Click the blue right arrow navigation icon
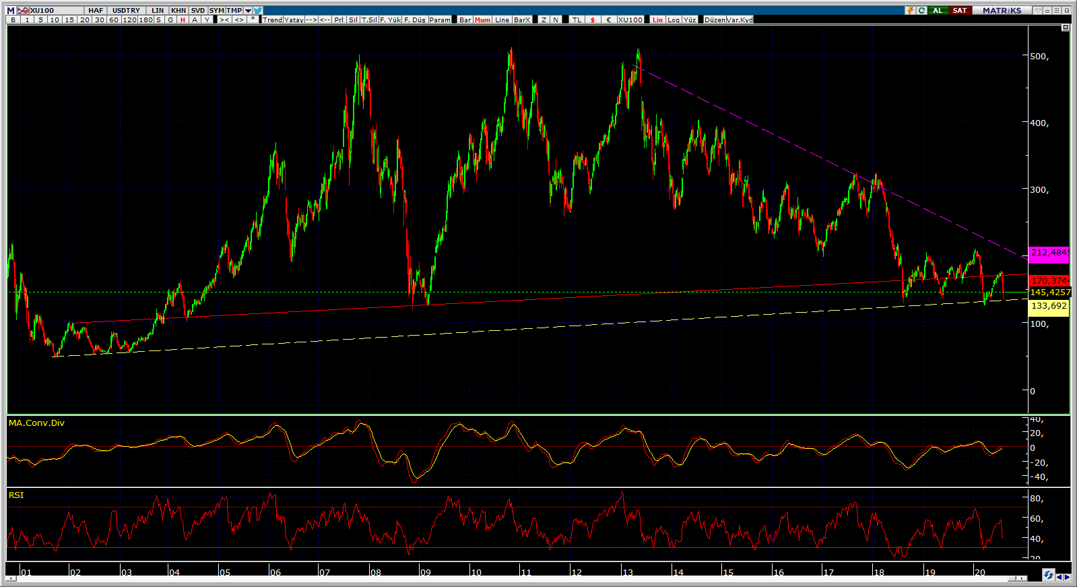Viewport: 1077px width, 587px height. tap(1067, 577)
